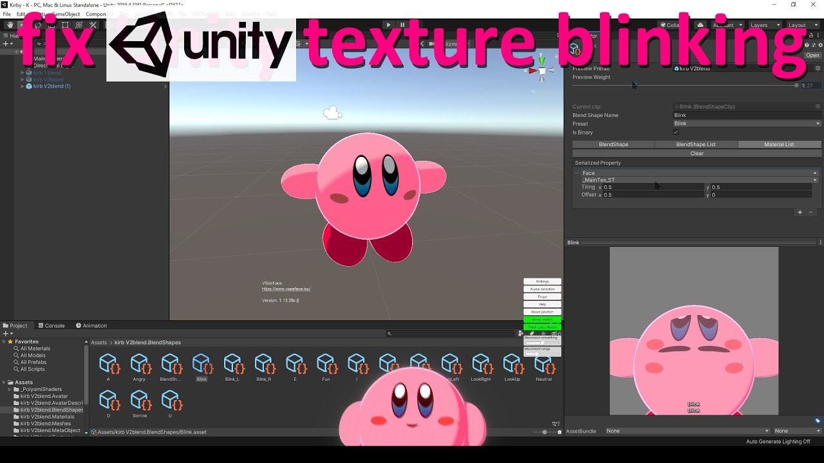Expand kirb V2blend (1) hierarchy item

[23, 86]
